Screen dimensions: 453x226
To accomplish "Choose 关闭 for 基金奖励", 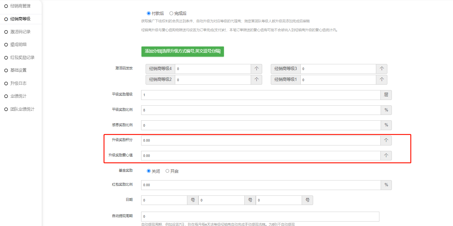I will [149, 171].
